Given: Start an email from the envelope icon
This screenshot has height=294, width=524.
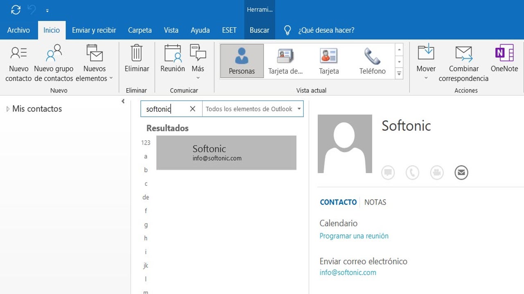Looking at the screenshot, I should [461, 172].
